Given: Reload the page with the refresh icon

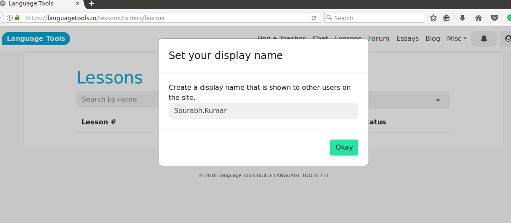Looking at the screenshot, I should tap(314, 18).
